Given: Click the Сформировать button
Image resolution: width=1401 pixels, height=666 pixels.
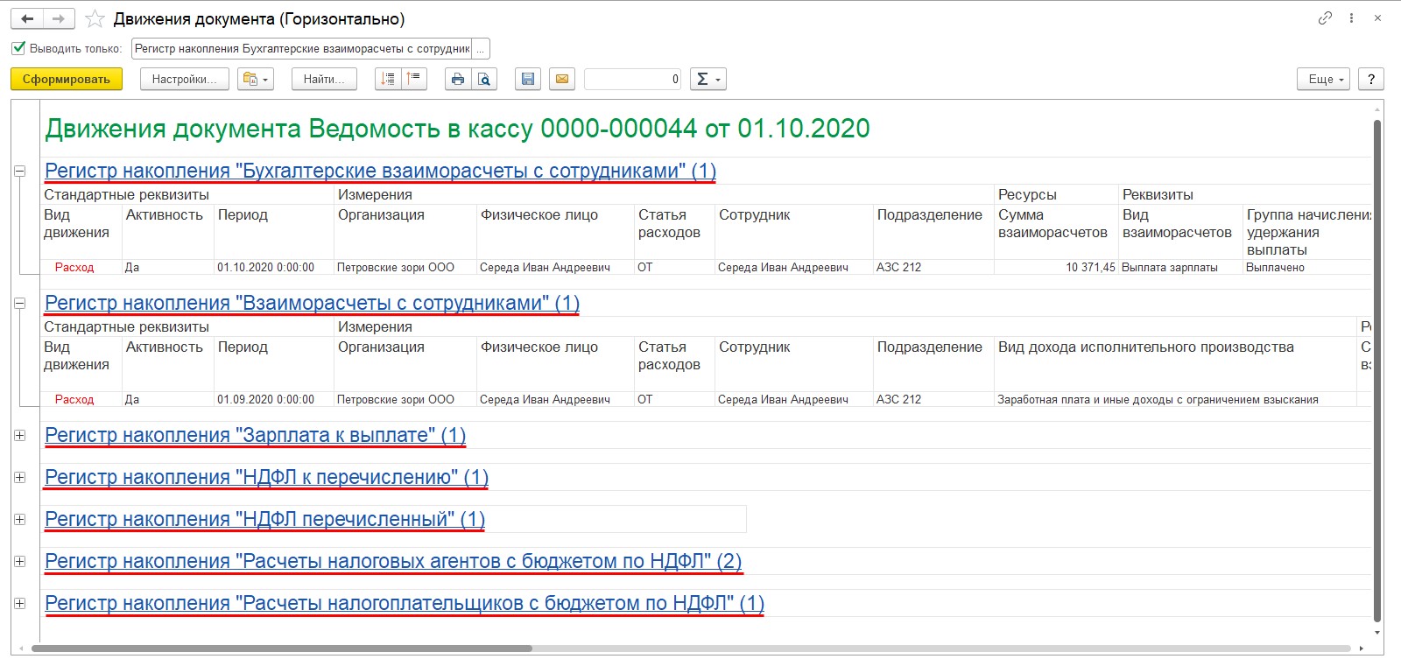Looking at the screenshot, I should click(67, 79).
